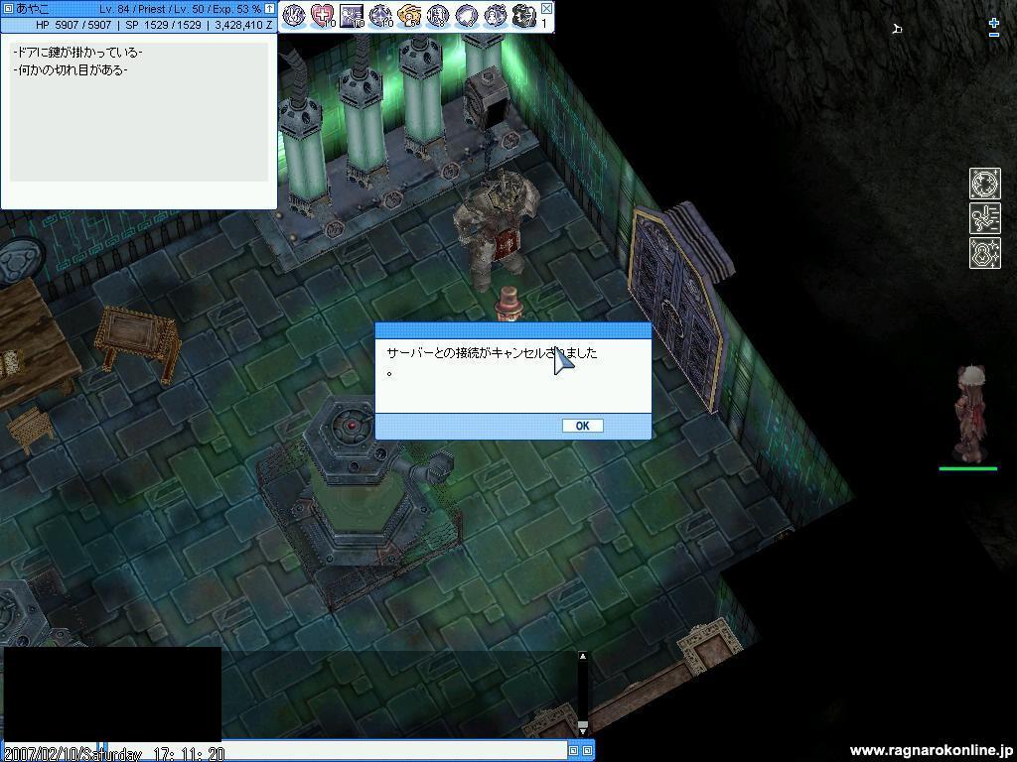Collapse the basic info window with arrow button
Image resolution: width=1017 pixels, height=762 pixels.
point(269,8)
